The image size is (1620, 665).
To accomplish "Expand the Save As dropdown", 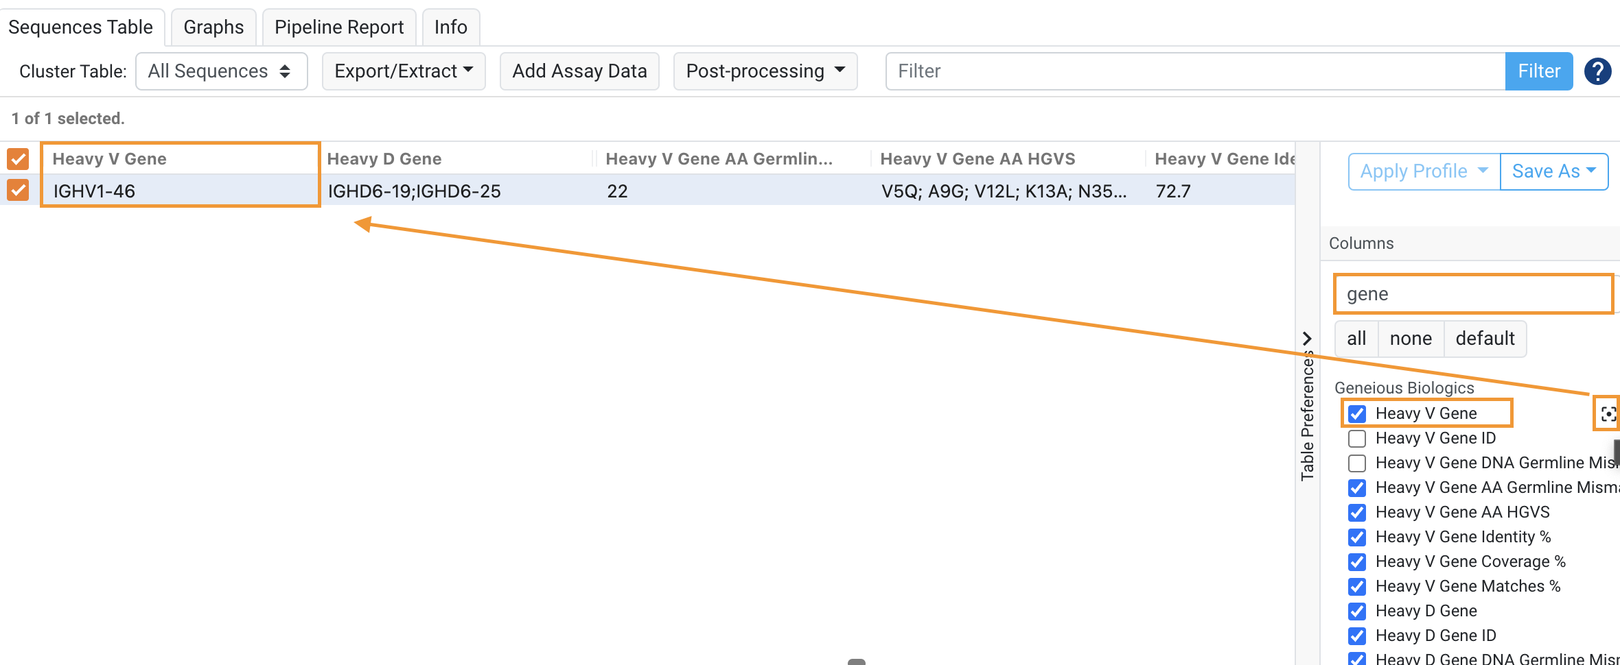I will pos(1553,171).
